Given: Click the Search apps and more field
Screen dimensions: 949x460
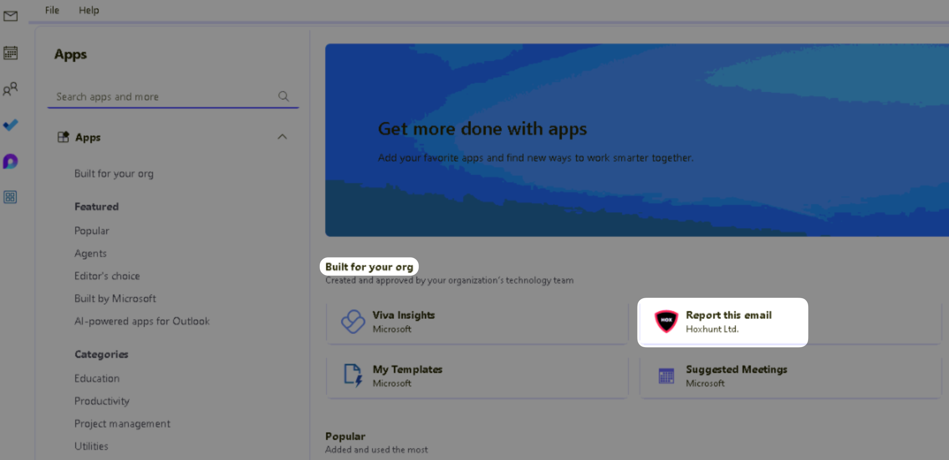Looking at the screenshot, I should point(163,97).
